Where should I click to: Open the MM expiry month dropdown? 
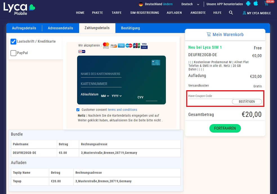pos(105,96)
